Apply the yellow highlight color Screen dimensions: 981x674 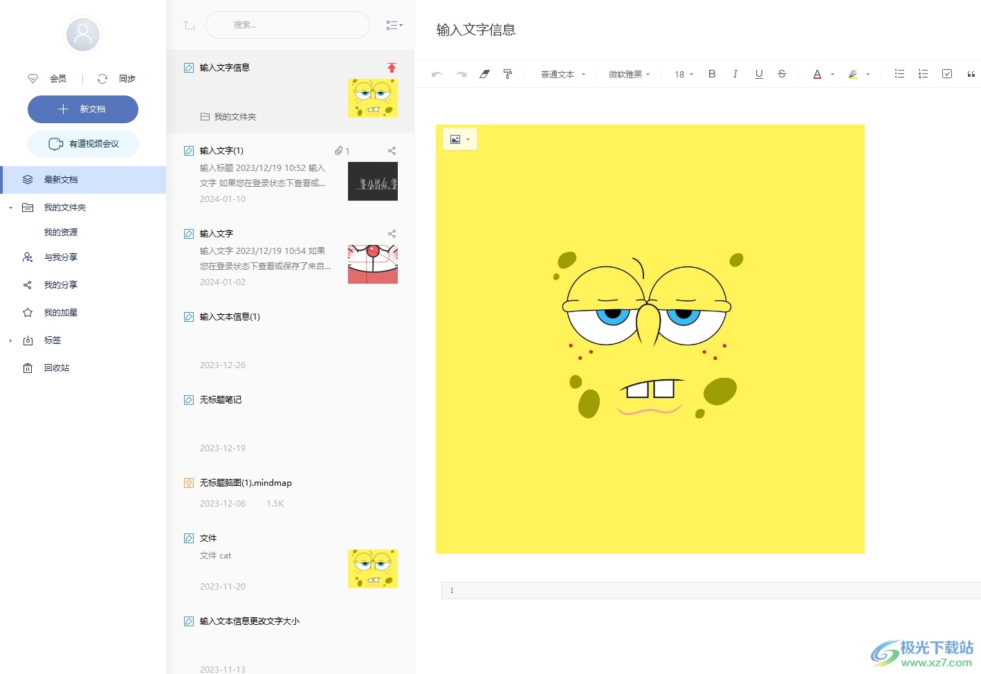pos(853,74)
